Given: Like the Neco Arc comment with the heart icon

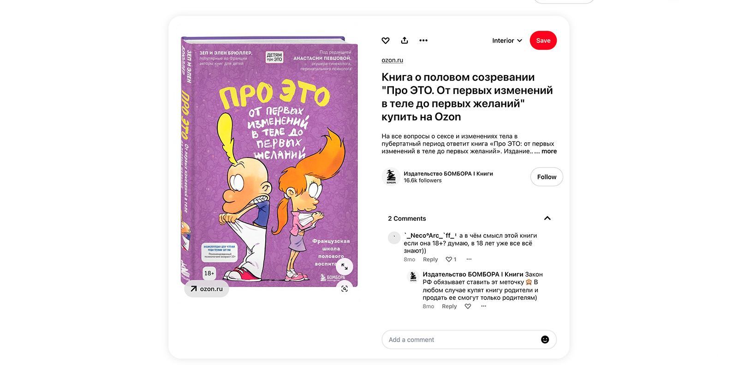Looking at the screenshot, I should tap(449, 259).
